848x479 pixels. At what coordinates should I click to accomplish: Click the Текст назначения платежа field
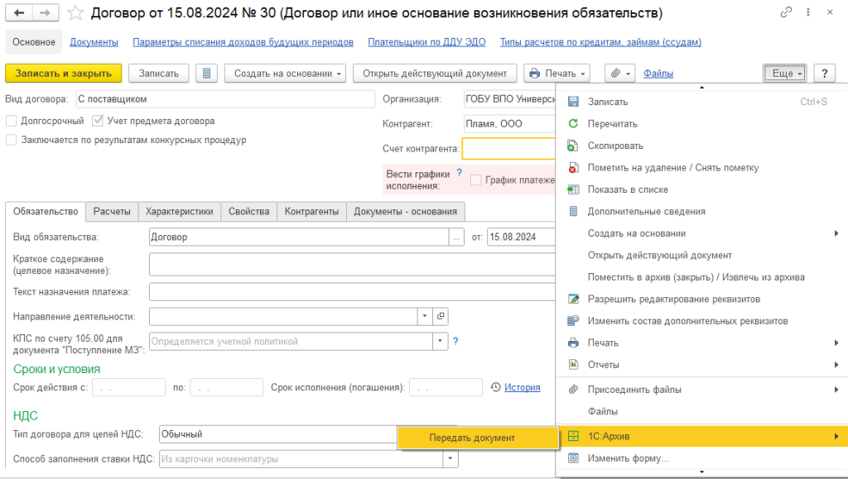pyautogui.click(x=352, y=291)
